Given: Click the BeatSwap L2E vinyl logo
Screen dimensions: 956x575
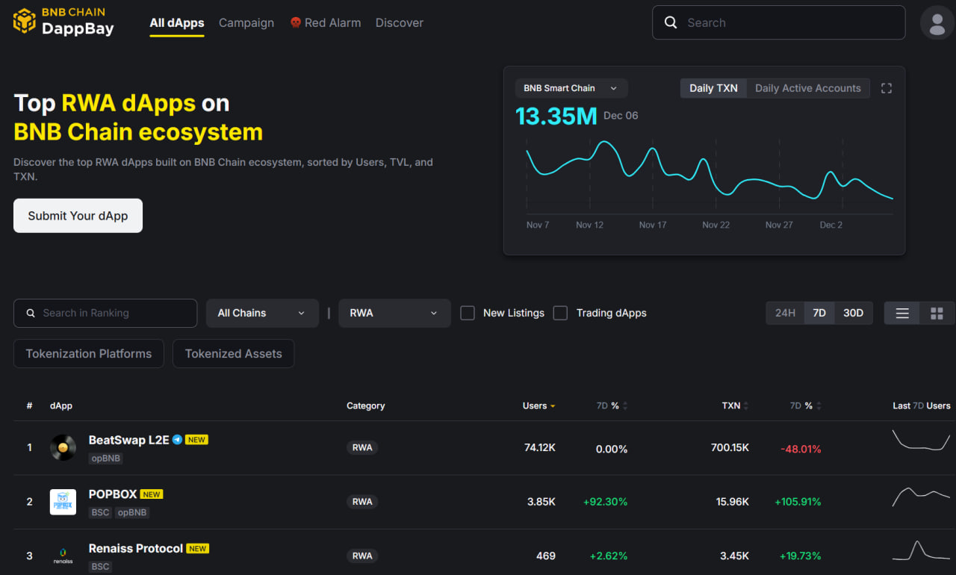Looking at the screenshot, I should coord(63,447).
